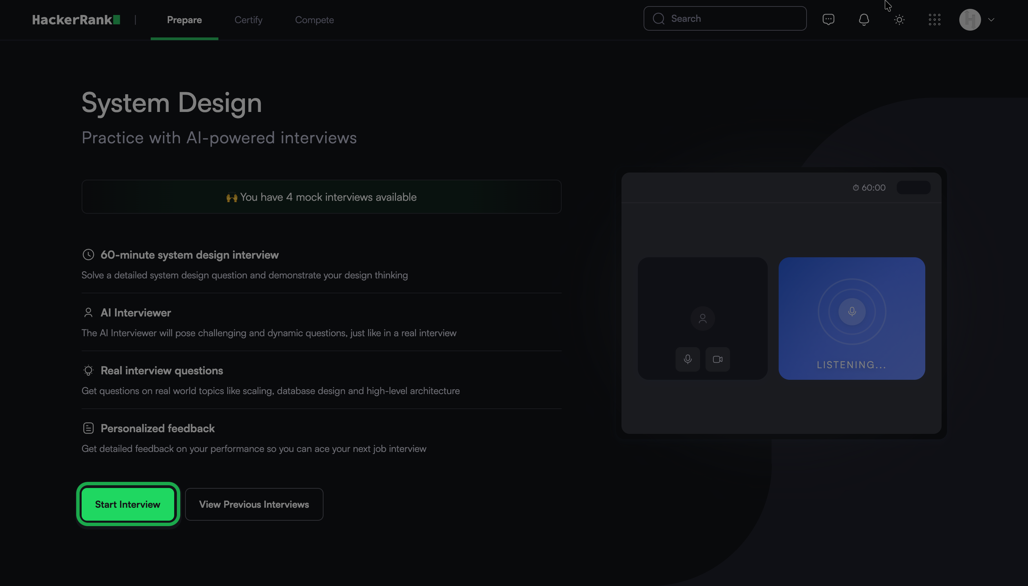The width and height of the screenshot is (1028, 586).
Task: Select the Prepare tab
Action: point(184,20)
